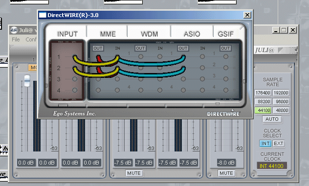Click the GSIF OUT port on row 2
The width and height of the screenshot is (309, 186).
coord(226,68)
